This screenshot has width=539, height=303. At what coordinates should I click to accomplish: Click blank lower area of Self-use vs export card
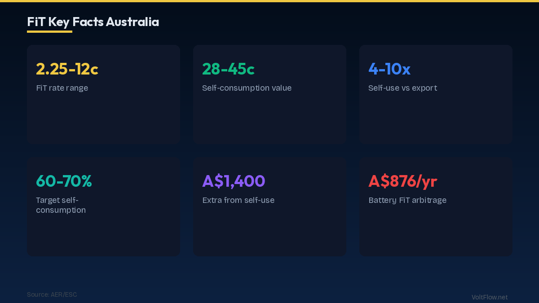pos(436,121)
